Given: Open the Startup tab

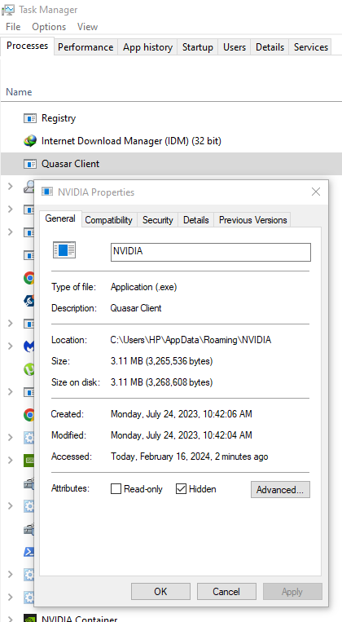Looking at the screenshot, I should click(x=197, y=47).
